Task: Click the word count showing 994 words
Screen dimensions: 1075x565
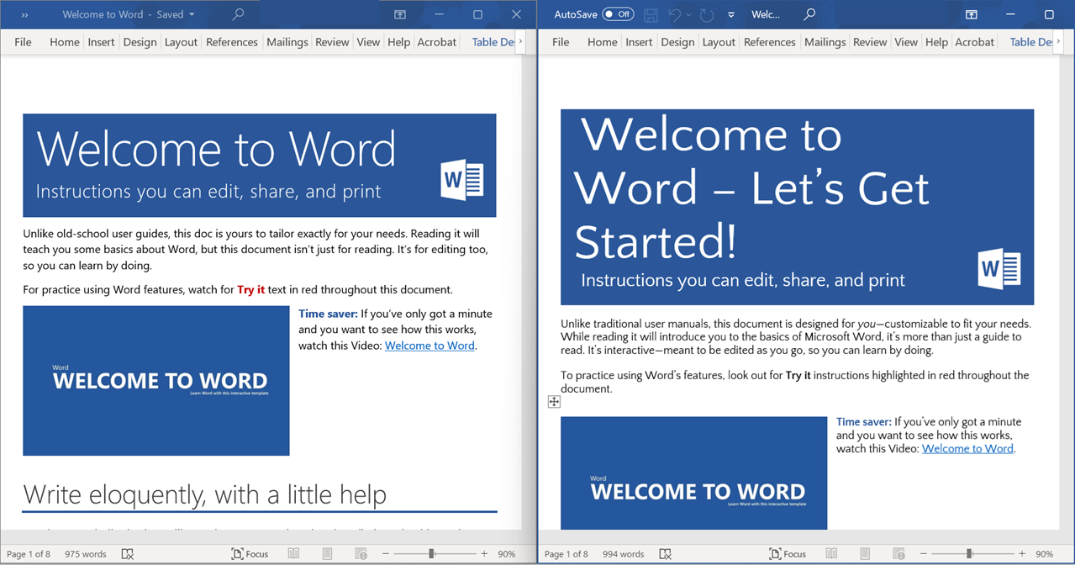Action: pos(622,553)
